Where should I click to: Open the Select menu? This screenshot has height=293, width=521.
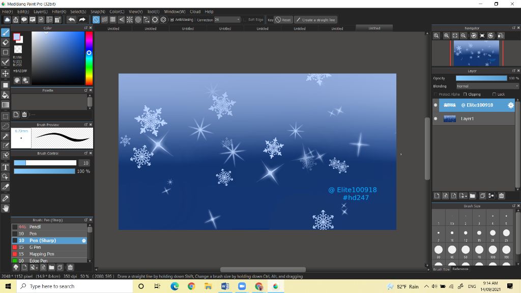tap(78, 12)
